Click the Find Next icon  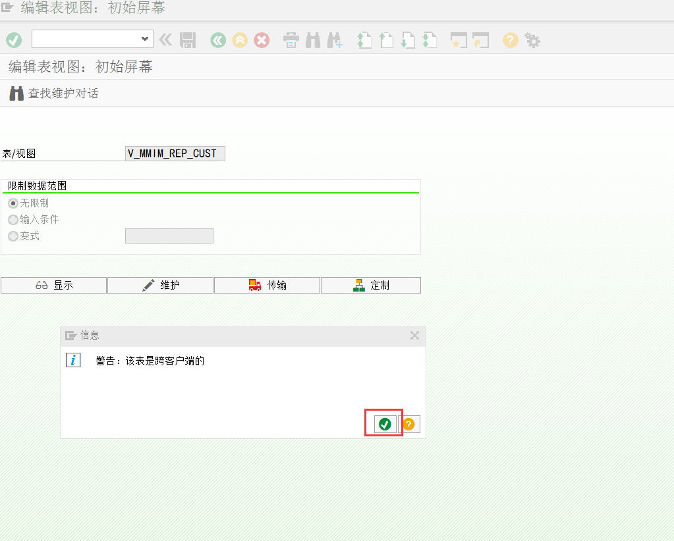point(335,40)
